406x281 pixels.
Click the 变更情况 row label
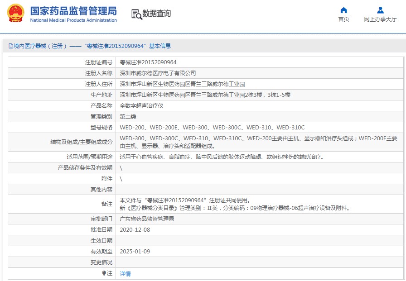[x=101, y=262]
